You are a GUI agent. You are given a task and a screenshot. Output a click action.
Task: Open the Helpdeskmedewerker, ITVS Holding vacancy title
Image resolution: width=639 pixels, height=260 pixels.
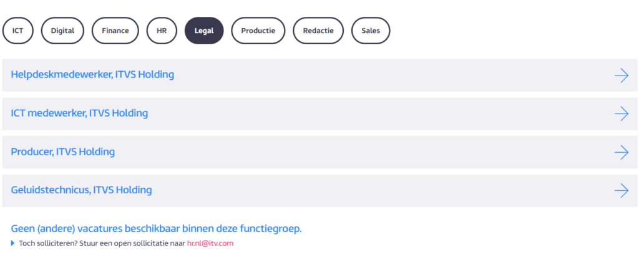[92, 75]
